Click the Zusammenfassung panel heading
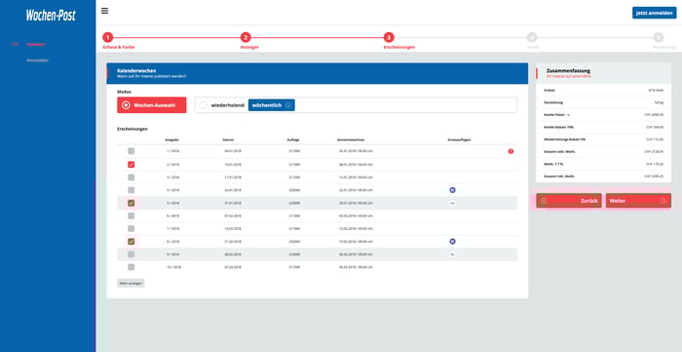This screenshot has height=352, width=682. 568,70
